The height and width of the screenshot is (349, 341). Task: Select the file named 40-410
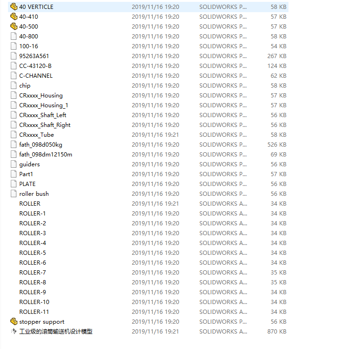(x=29, y=17)
